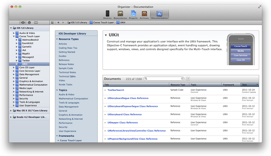Select Core OS Layer in sidebar

(27, 68)
